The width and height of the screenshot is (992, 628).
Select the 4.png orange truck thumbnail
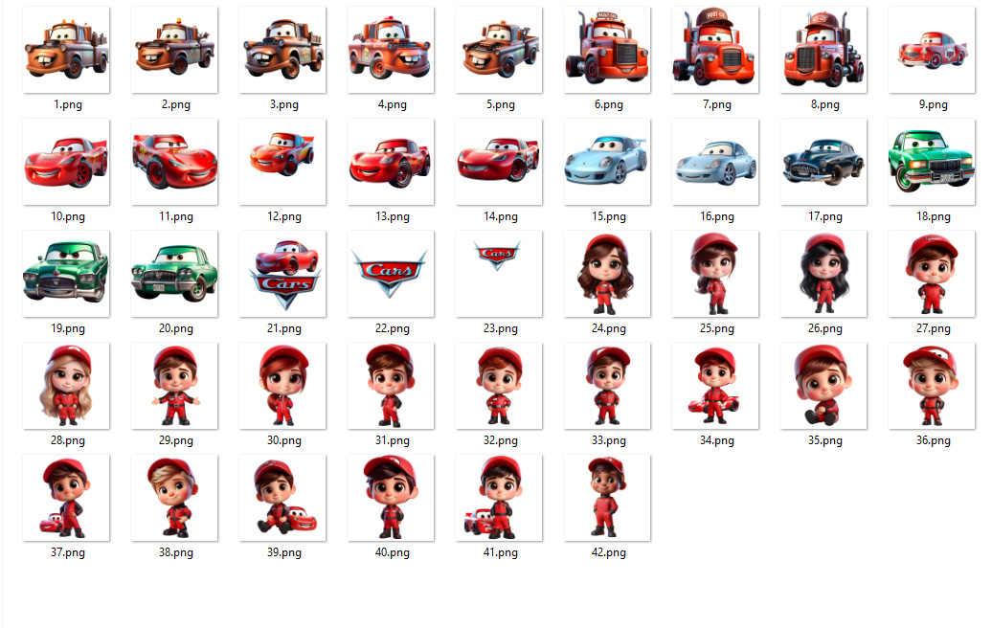click(x=391, y=50)
